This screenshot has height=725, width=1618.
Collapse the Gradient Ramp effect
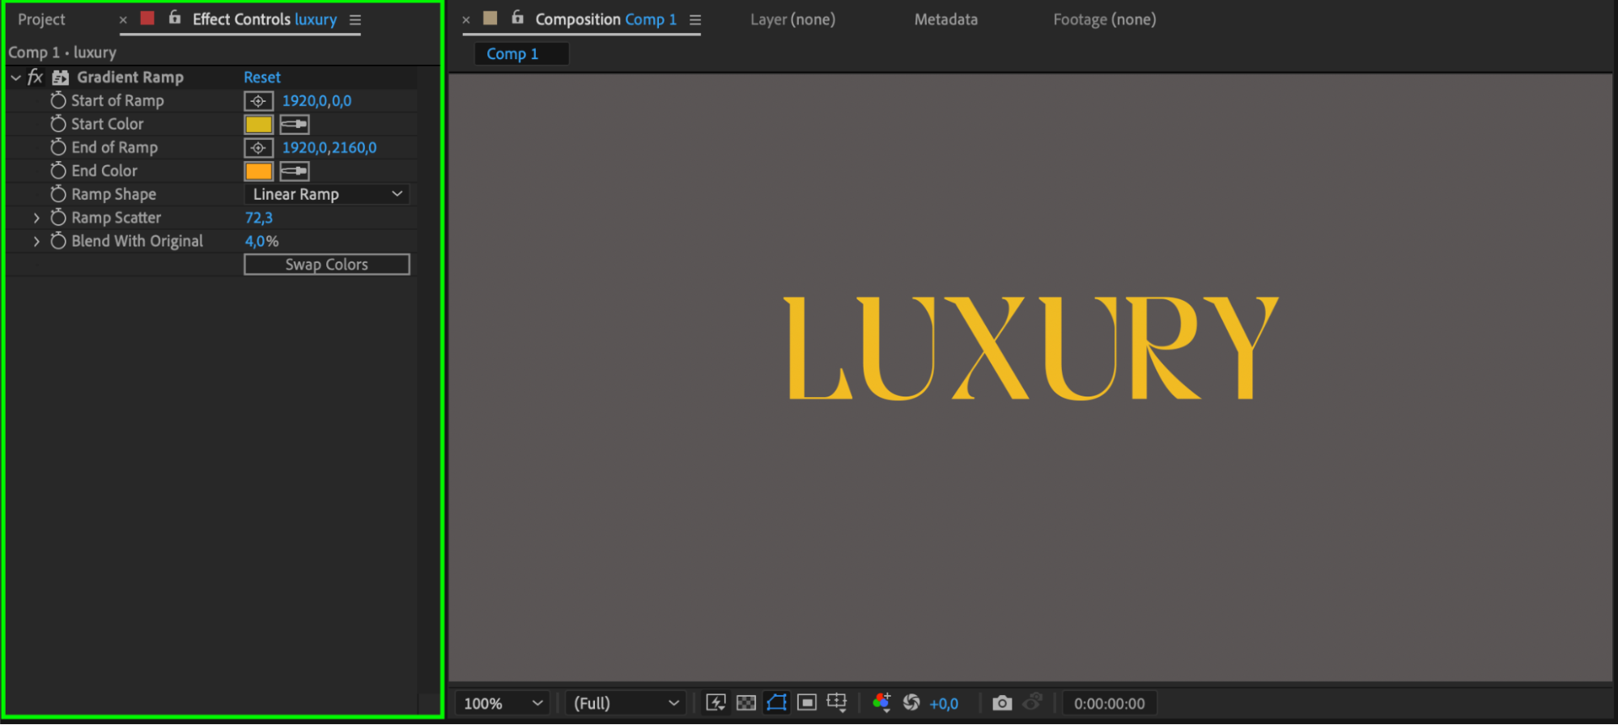(15, 78)
